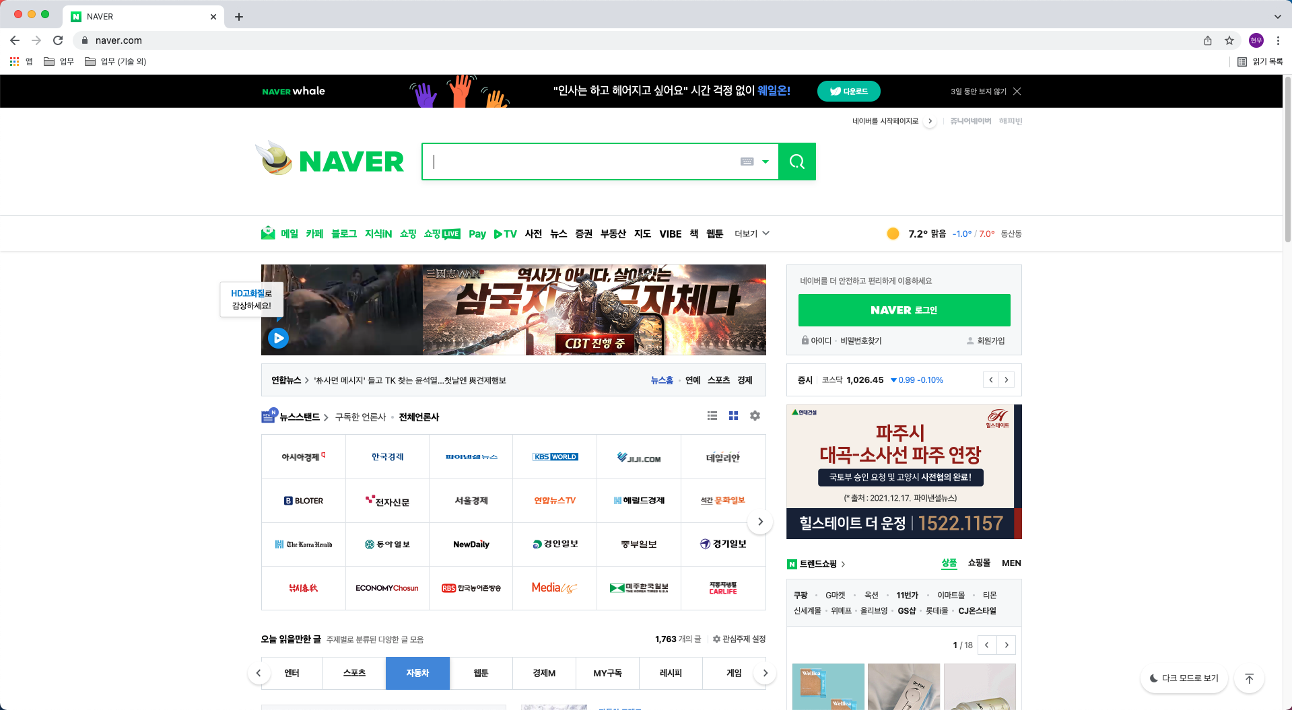Image resolution: width=1292 pixels, height=710 pixels.
Task: Click the arrow beside 네이버를 시작페이지로
Action: point(930,121)
